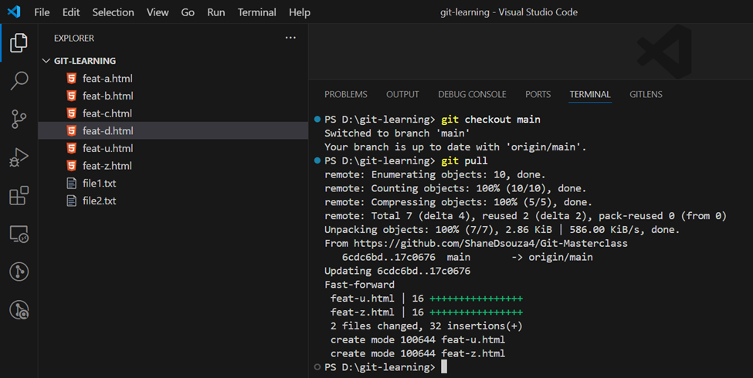Click HTML icon next to feat-z.html
The image size is (753, 378).
tap(72, 166)
